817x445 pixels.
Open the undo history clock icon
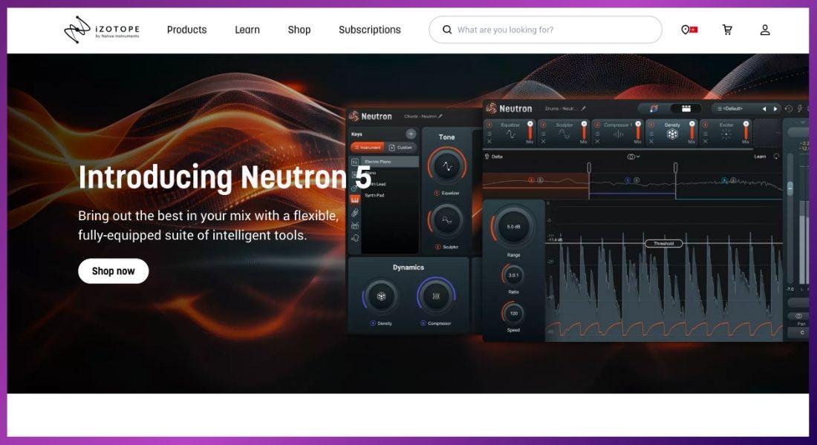coord(788,109)
